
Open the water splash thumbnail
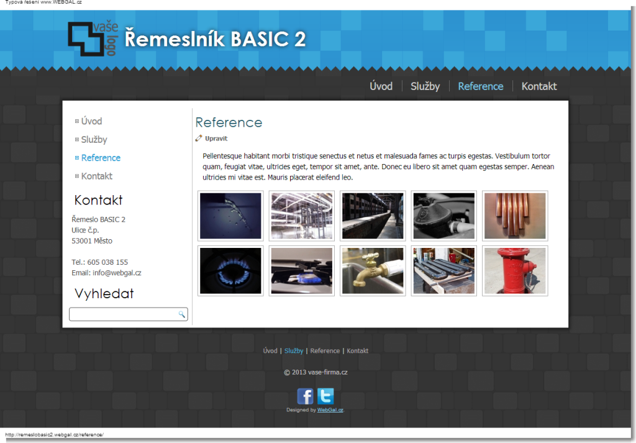230,216
